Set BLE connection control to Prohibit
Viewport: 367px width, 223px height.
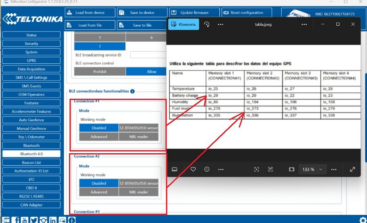(x=100, y=72)
